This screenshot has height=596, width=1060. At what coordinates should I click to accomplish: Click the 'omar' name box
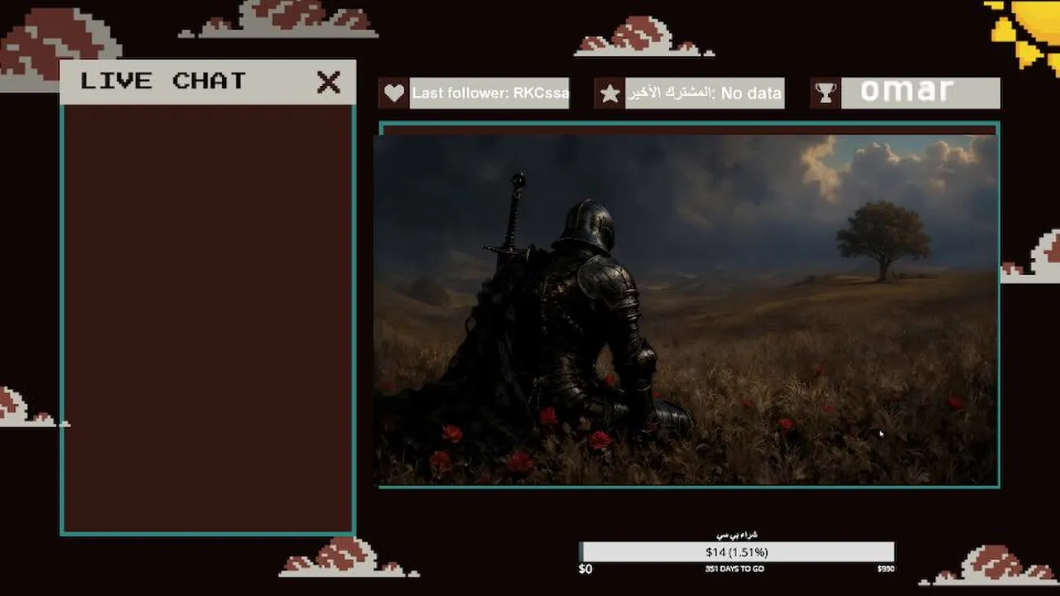(x=921, y=94)
